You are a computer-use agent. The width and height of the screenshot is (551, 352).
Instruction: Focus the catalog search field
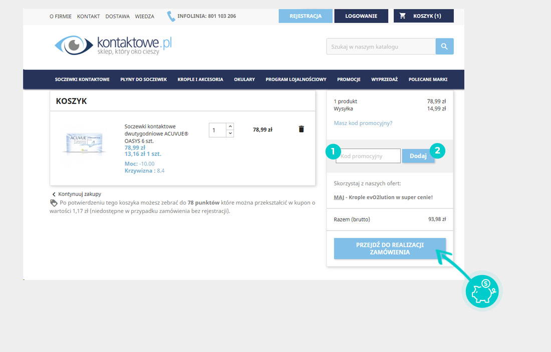coord(381,46)
